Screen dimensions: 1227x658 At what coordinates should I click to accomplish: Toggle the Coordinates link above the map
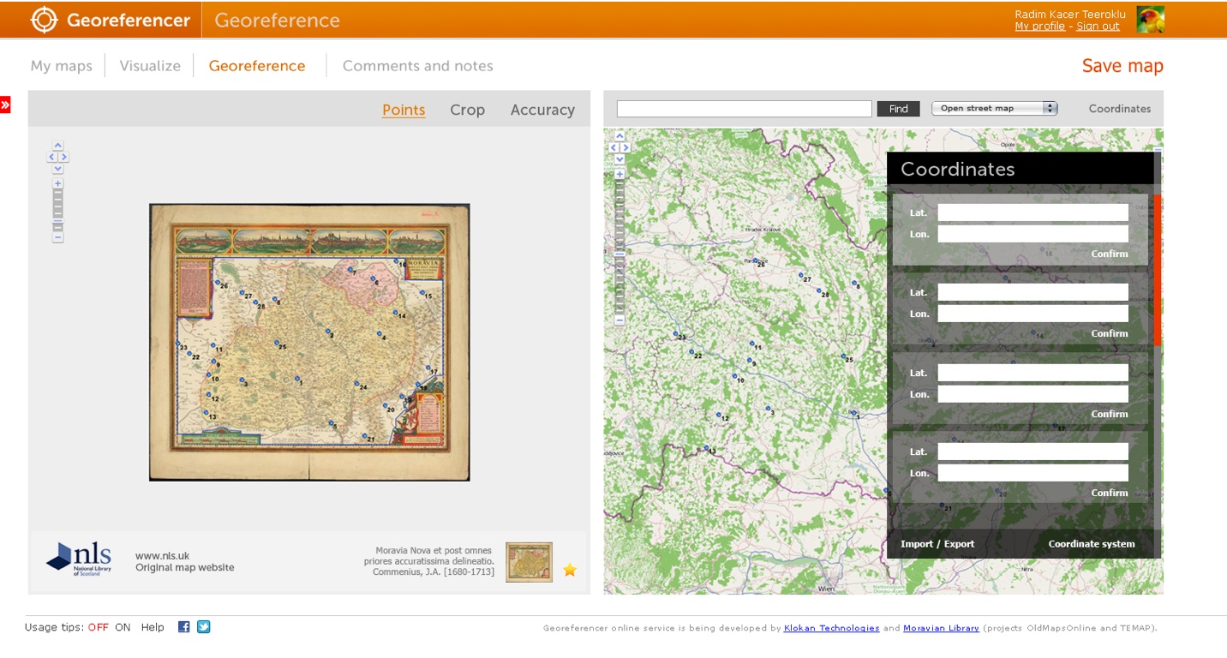tap(1120, 109)
